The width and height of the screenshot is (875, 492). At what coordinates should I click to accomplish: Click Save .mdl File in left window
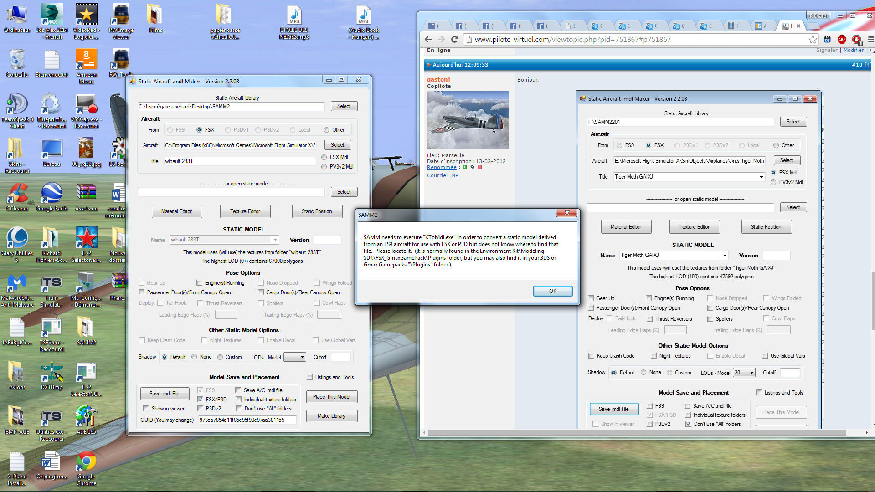(x=165, y=394)
